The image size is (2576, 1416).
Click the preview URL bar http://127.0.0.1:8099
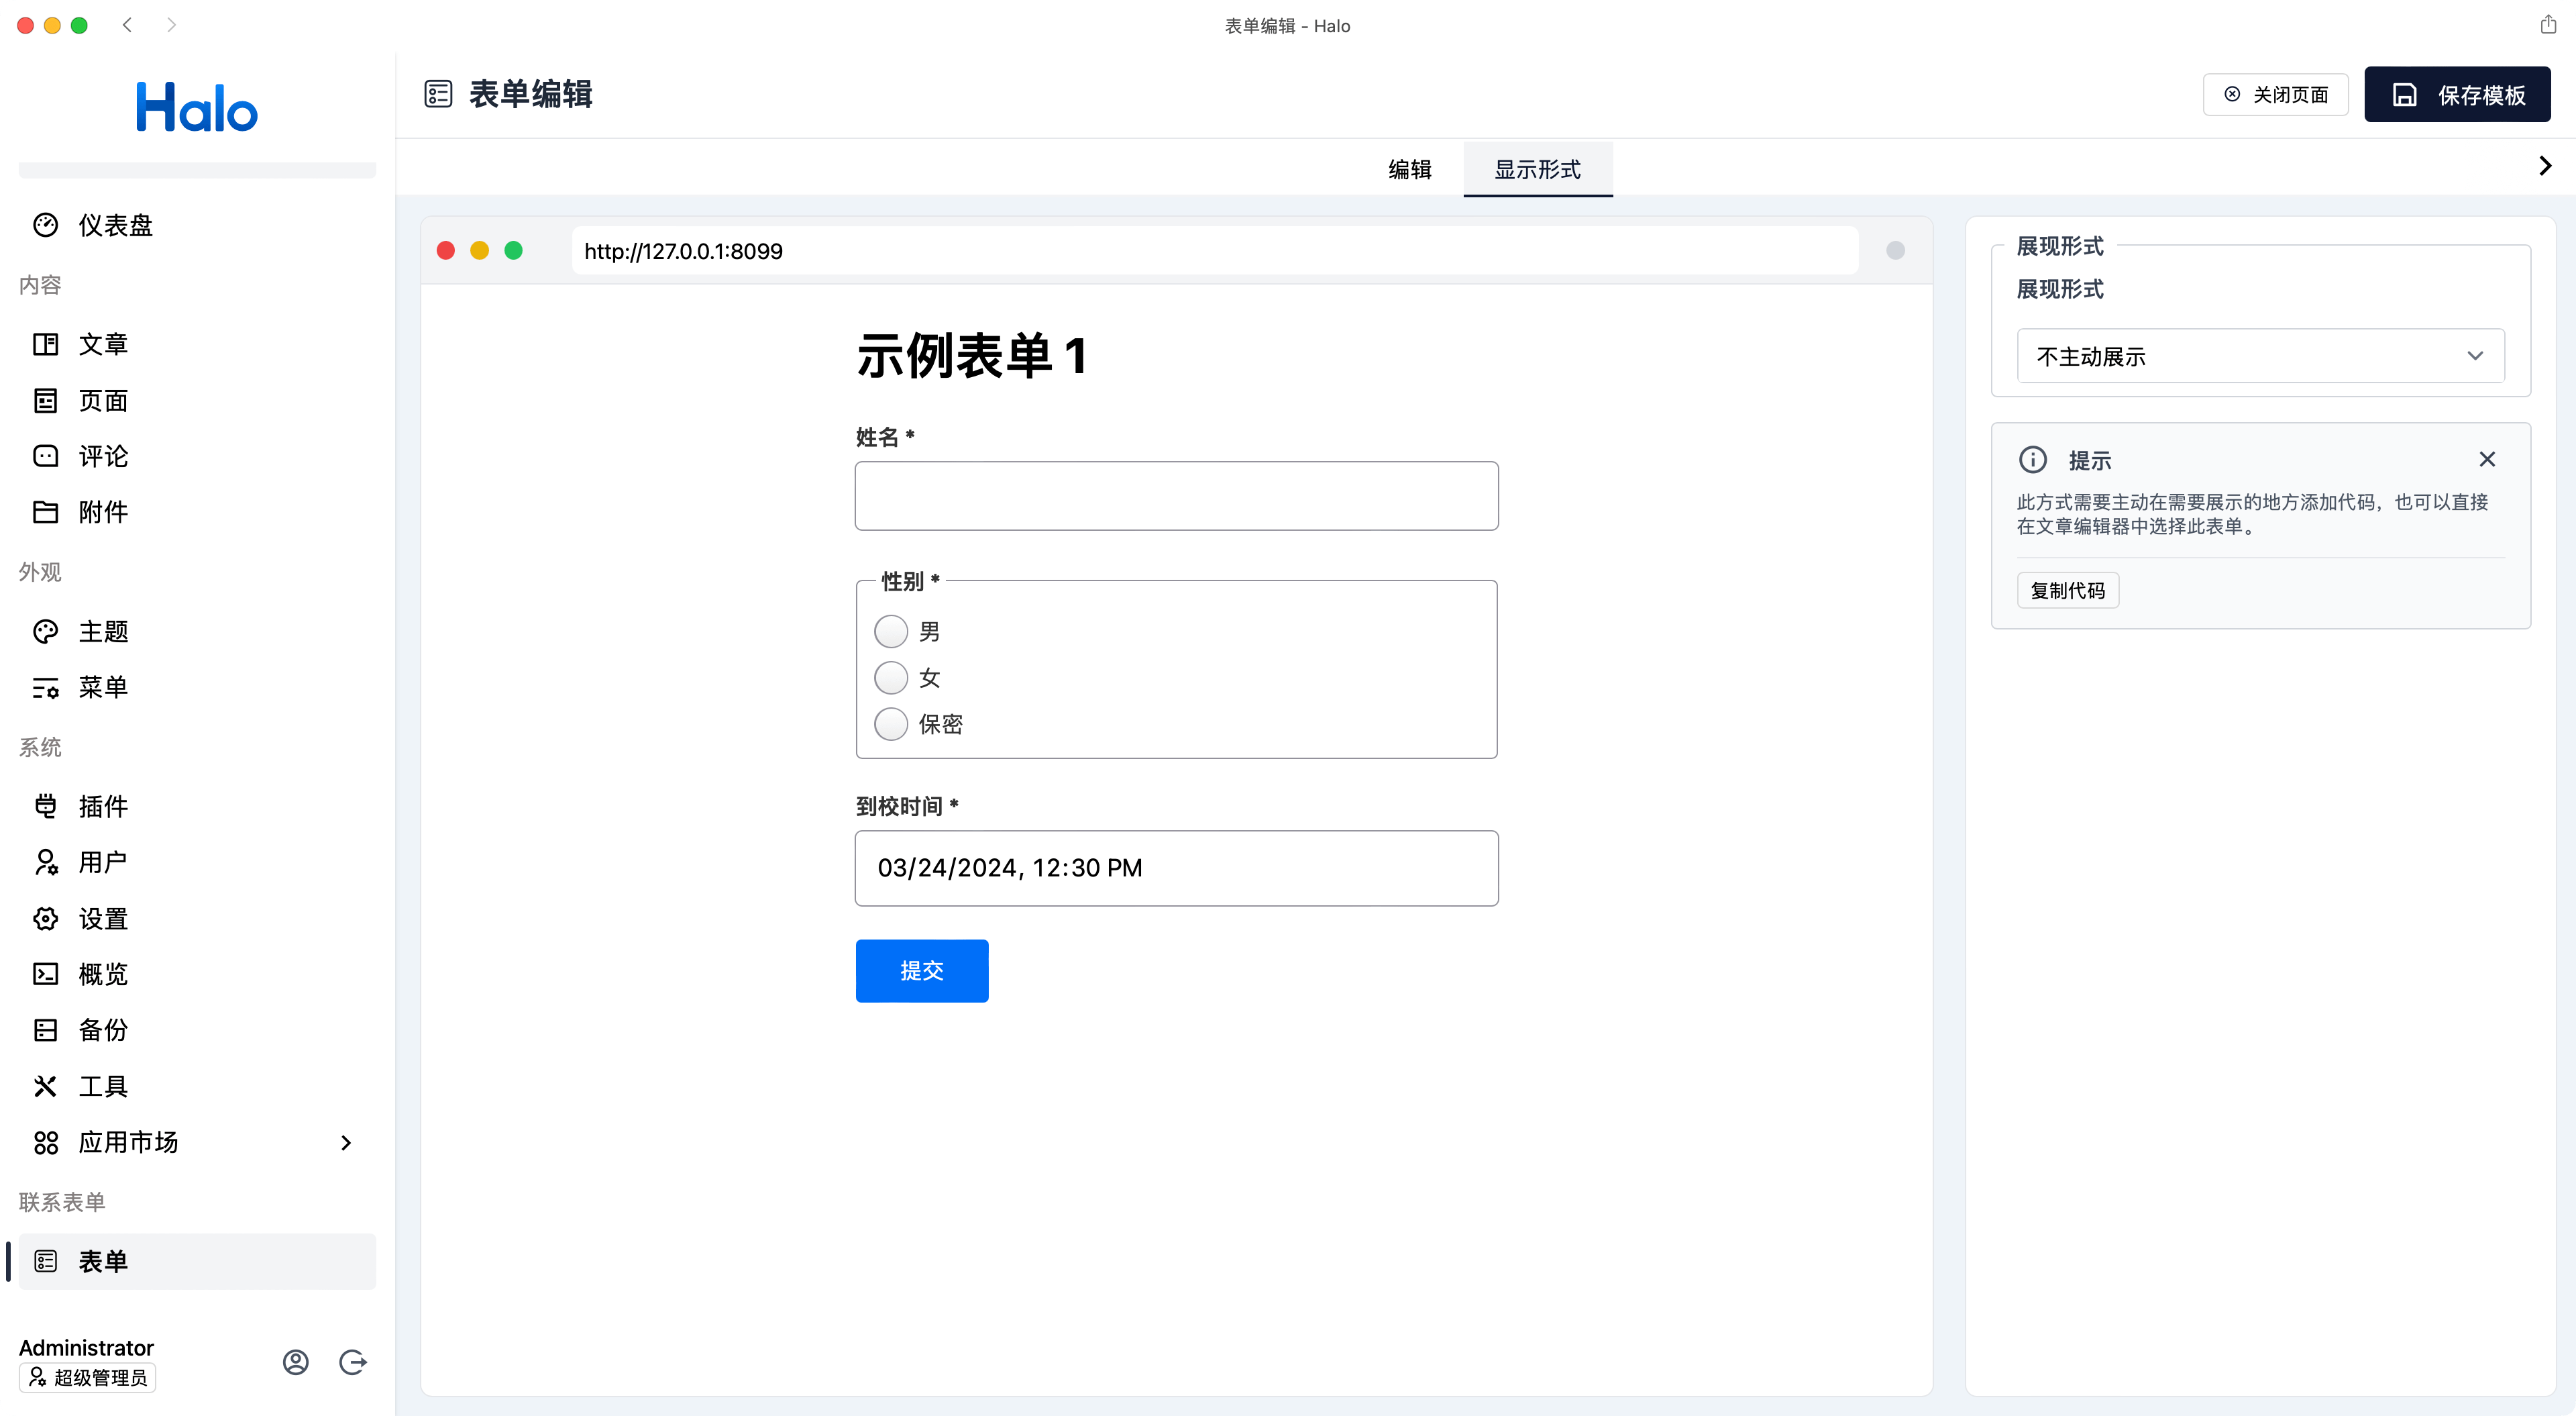(x=1214, y=251)
